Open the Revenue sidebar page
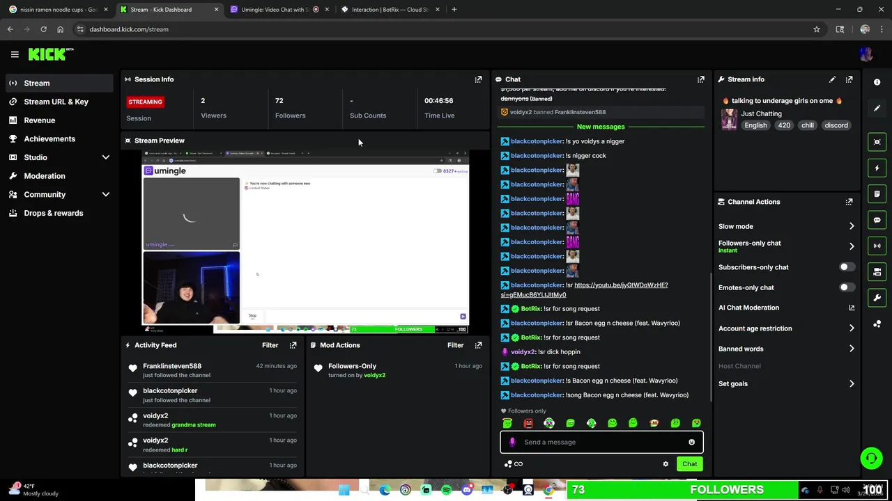This screenshot has width=892, height=501. (x=59, y=120)
